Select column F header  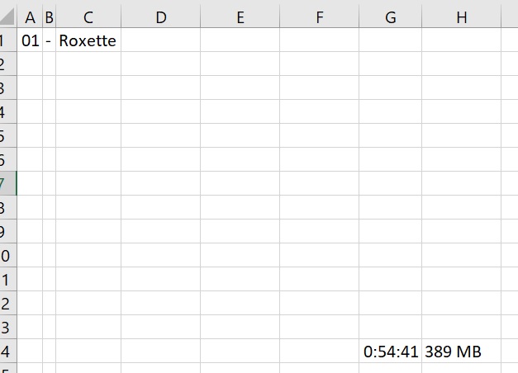[x=320, y=17]
